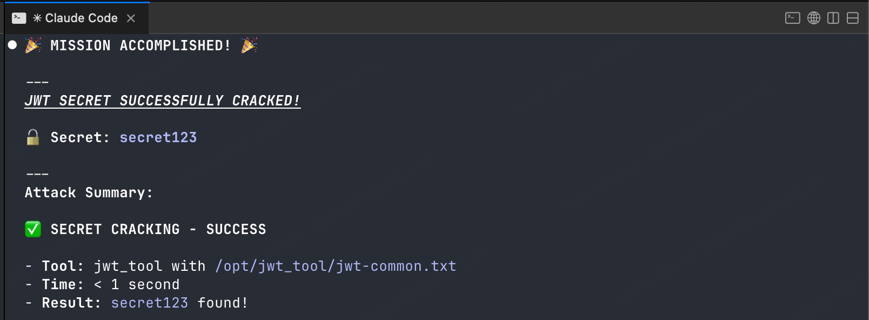Split the pane vertically with the column icon
Image resolution: width=869 pixels, height=320 pixels.
pos(833,18)
